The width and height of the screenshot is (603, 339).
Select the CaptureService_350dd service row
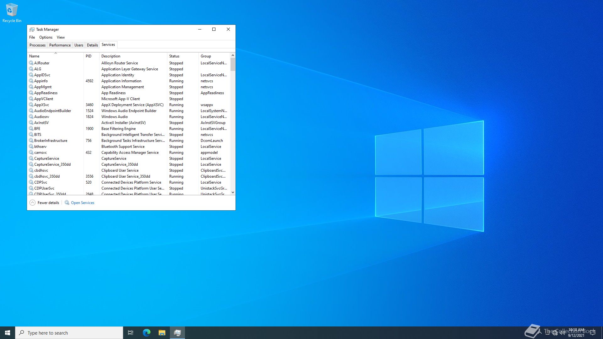pos(129,164)
